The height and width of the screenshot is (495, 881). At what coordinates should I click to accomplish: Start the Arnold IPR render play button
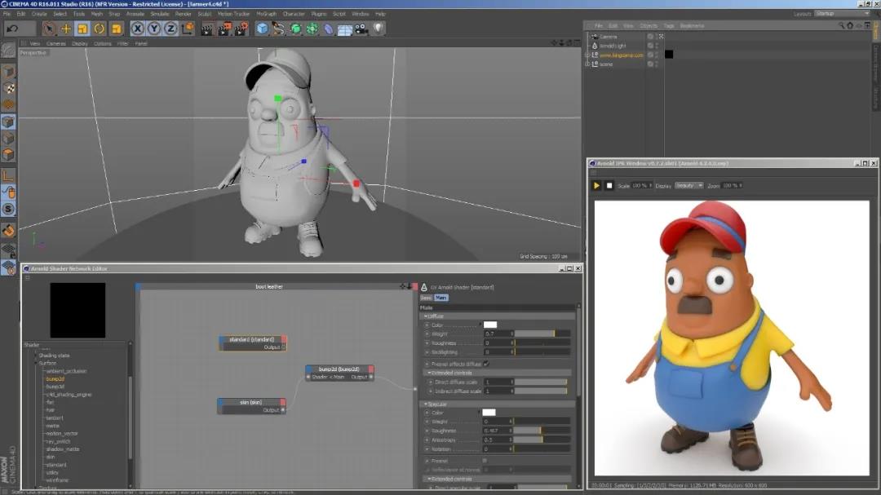596,186
